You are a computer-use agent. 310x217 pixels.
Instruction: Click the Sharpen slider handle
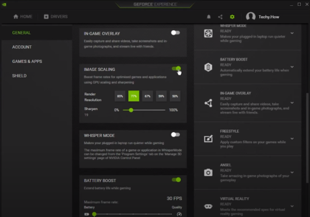(131, 110)
